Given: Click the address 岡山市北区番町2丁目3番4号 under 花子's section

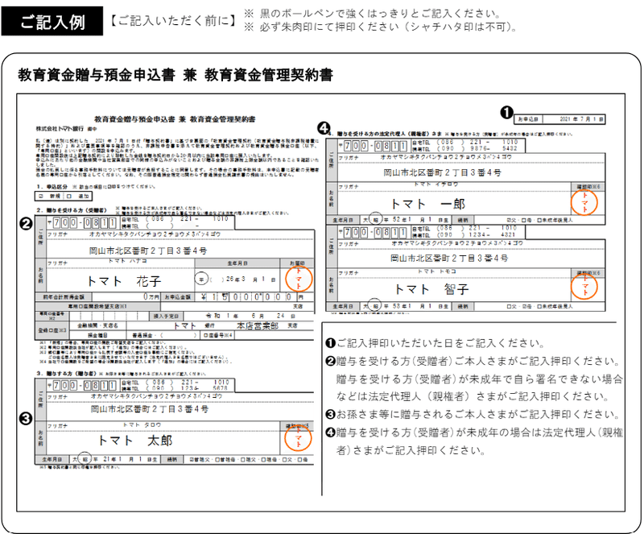Looking at the screenshot, I should tap(148, 250).
